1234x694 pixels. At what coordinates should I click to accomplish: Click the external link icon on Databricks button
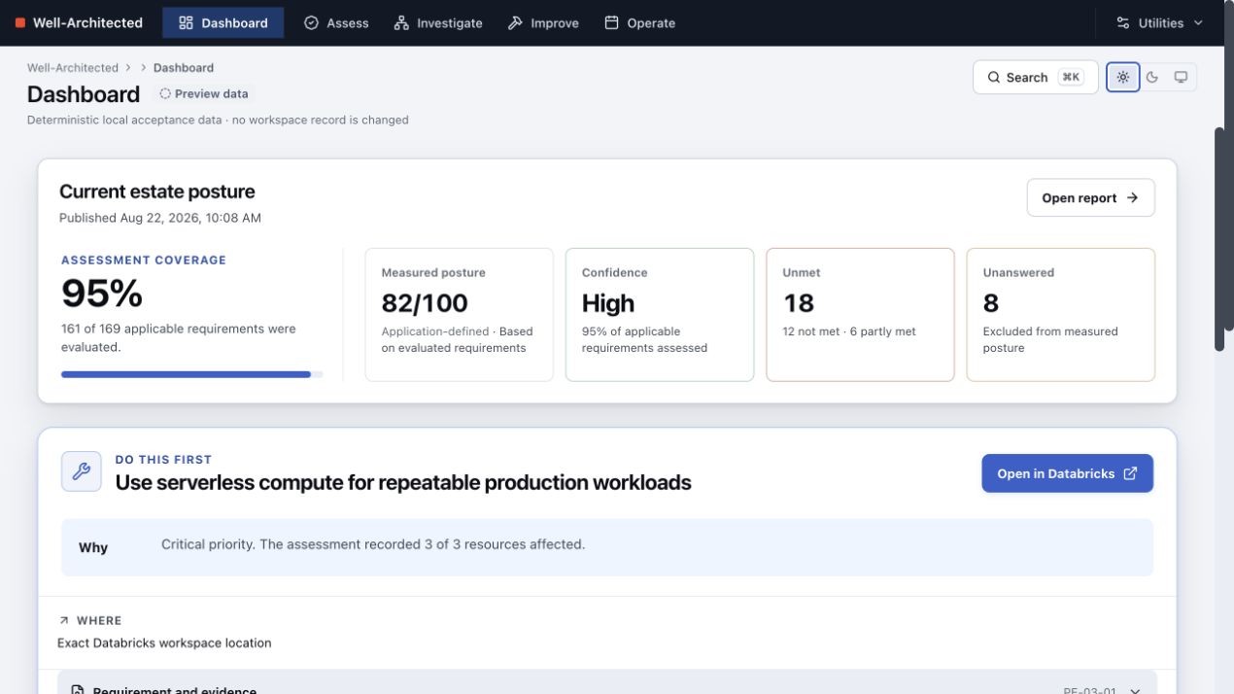(x=1130, y=473)
